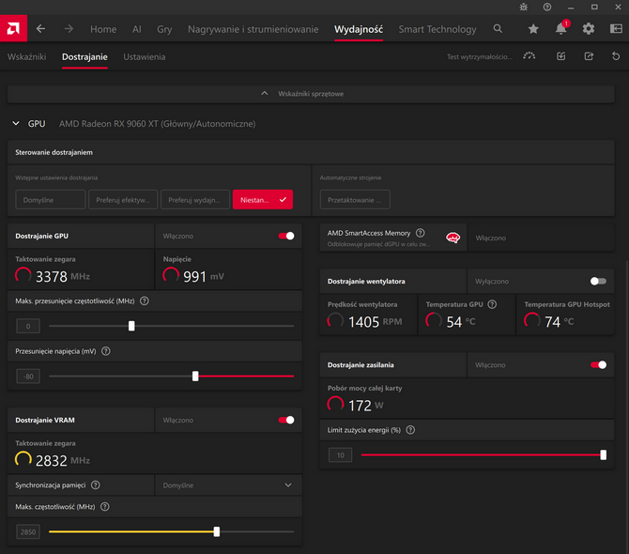This screenshot has width=629, height=554.
Task: Click the VRAM max frequency slider handle
Action: tap(217, 531)
